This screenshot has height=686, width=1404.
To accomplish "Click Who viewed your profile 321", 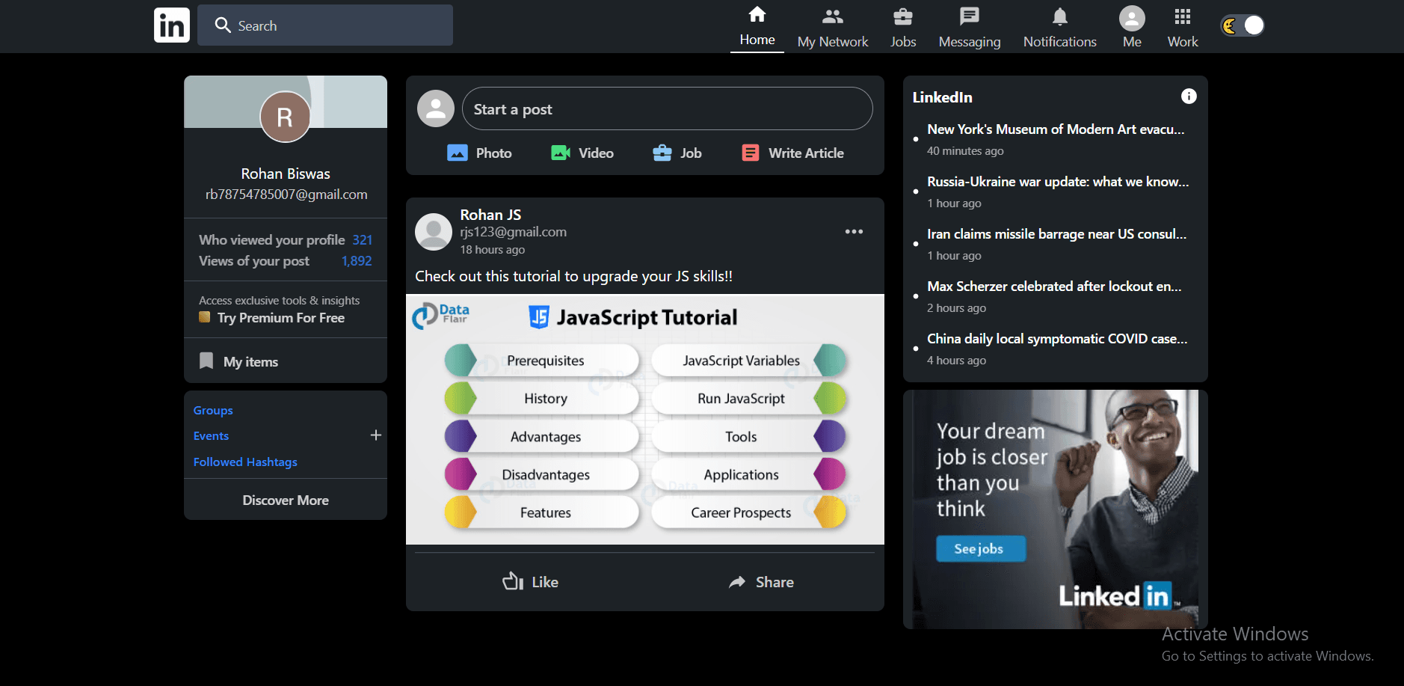I will tap(286, 240).
